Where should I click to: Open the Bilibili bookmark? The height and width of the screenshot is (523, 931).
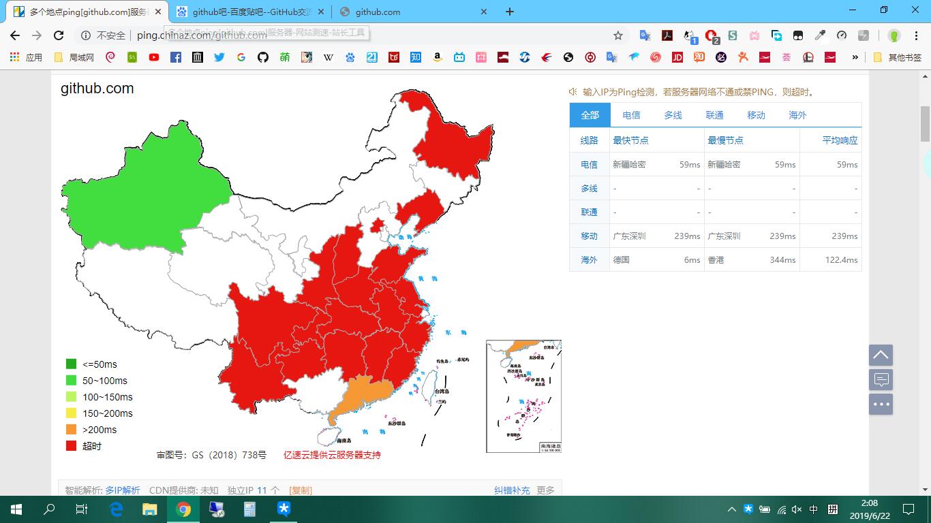point(459,58)
